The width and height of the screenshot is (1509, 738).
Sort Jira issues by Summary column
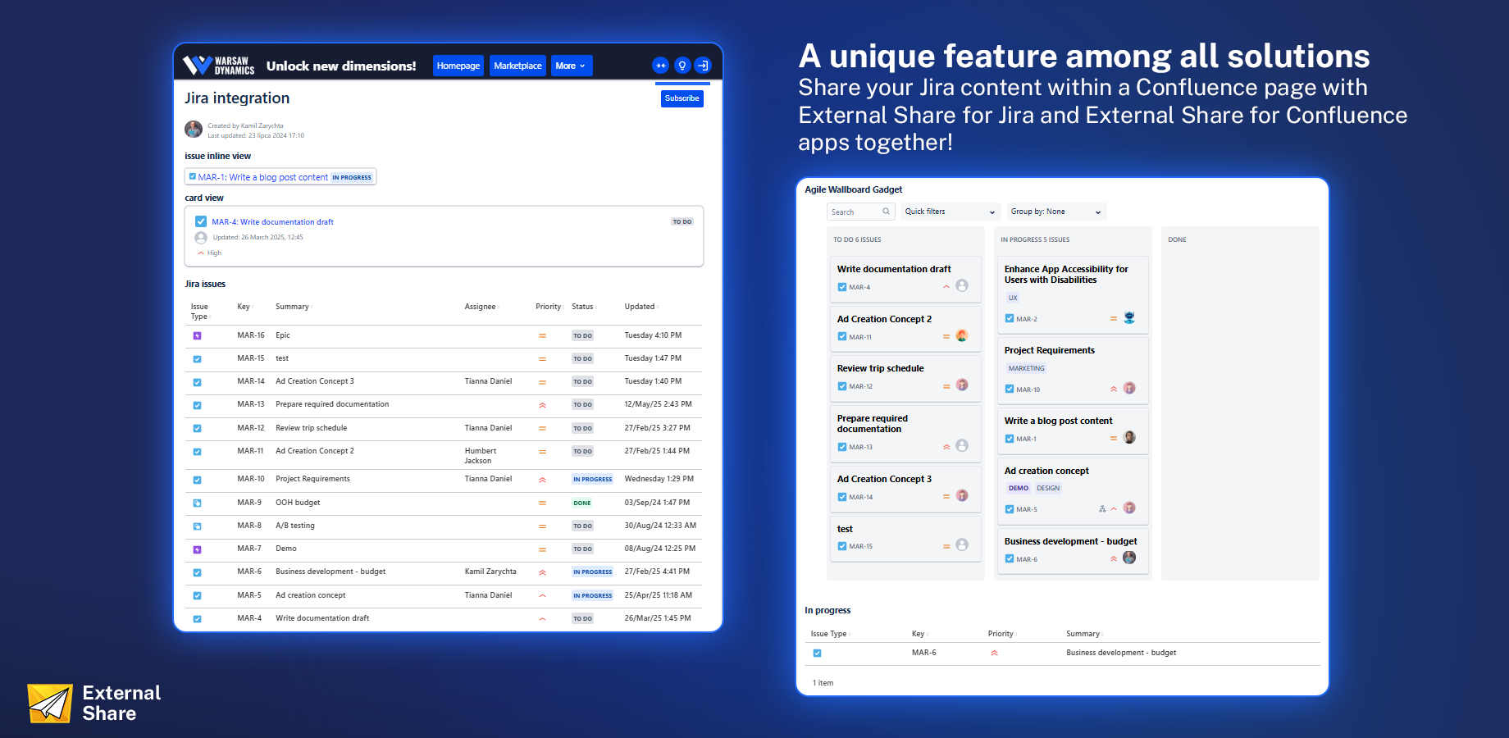pos(294,307)
